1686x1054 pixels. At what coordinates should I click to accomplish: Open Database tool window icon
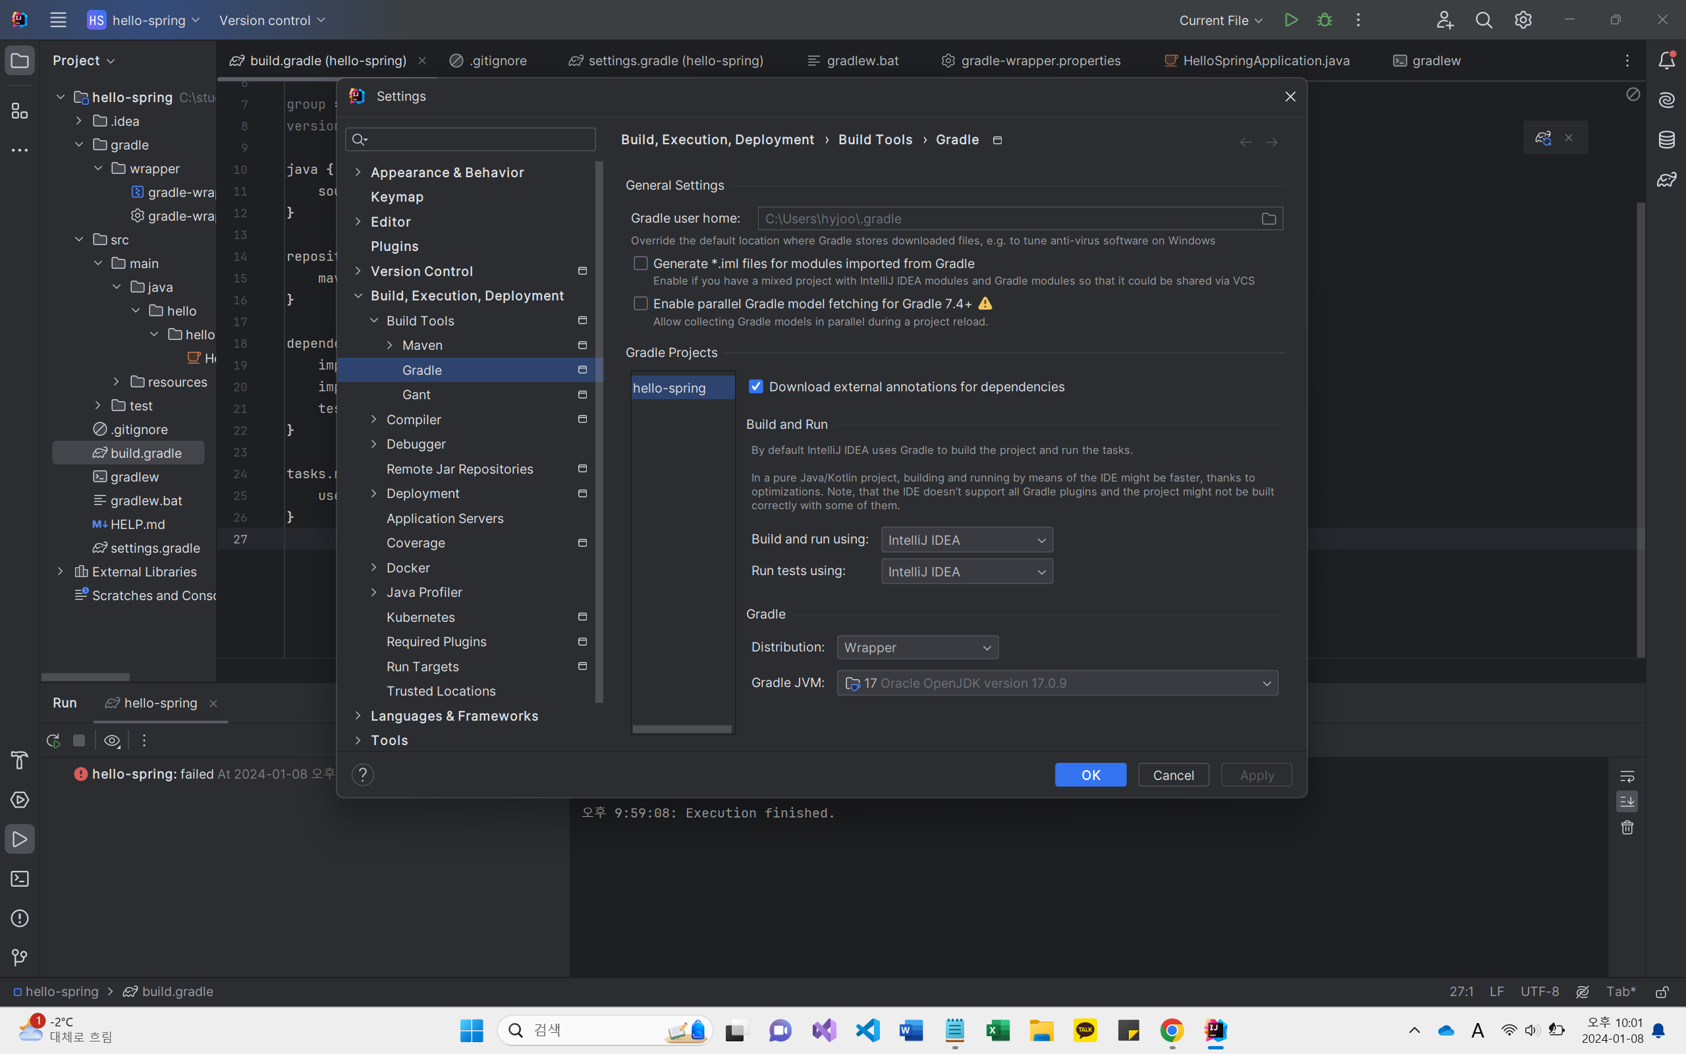[1666, 140]
